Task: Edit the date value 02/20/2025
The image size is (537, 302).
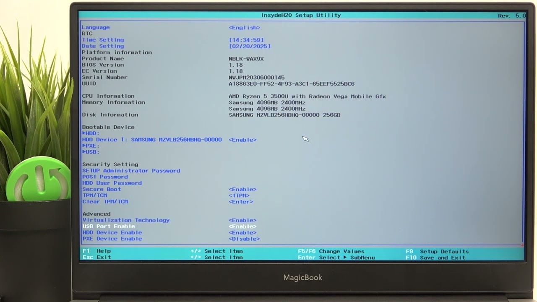Action: point(250,47)
